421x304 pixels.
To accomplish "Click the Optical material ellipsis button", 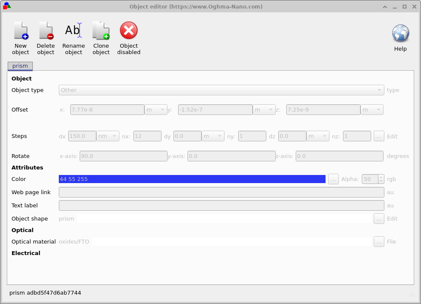I will 379,242.
